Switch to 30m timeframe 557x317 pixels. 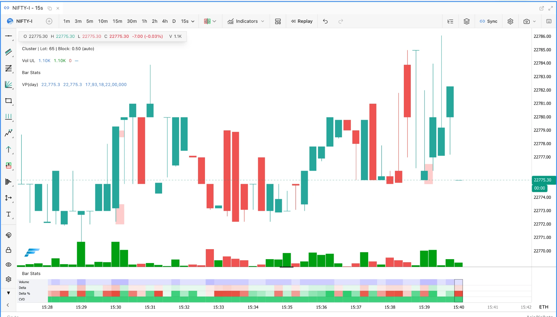(x=132, y=21)
